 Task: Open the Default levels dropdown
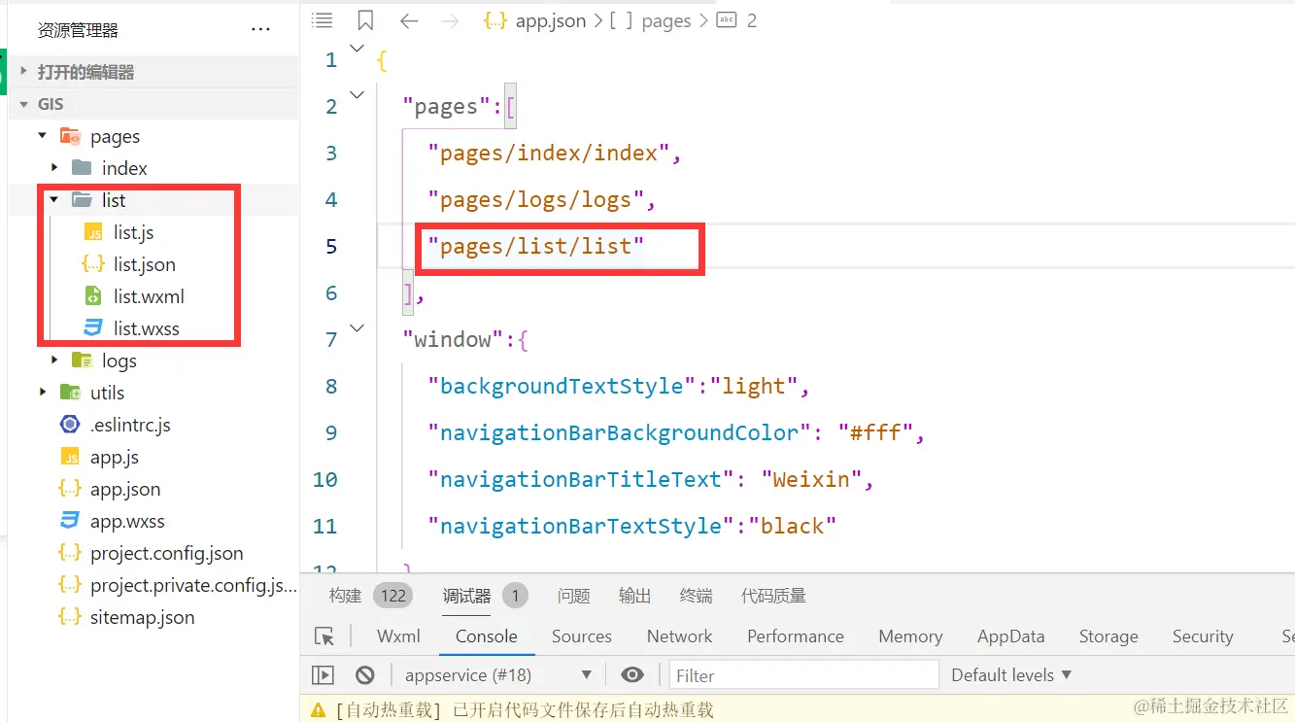(1011, 674)
